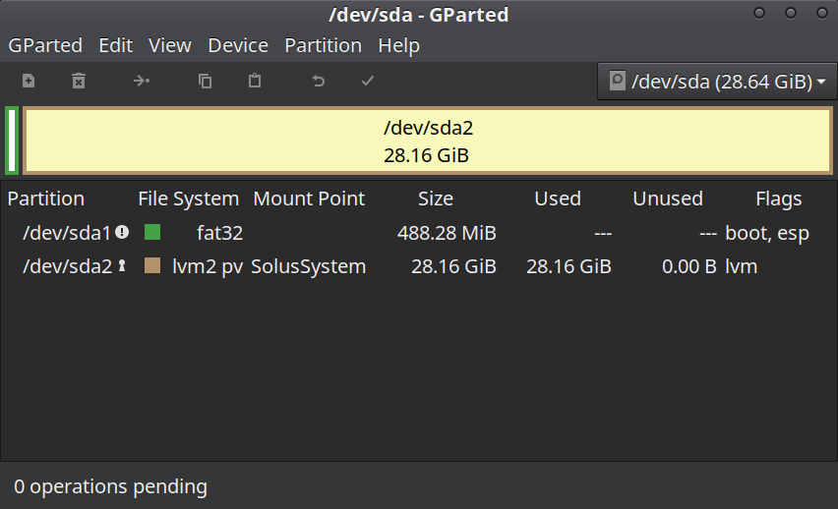Click the Undo last operation icon
Screen dimensions: 838x509
[x=318, y=81]
